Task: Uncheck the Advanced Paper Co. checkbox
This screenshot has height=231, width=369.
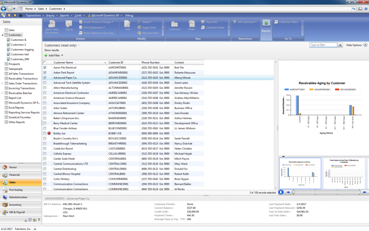Action: tap(45, 78)
